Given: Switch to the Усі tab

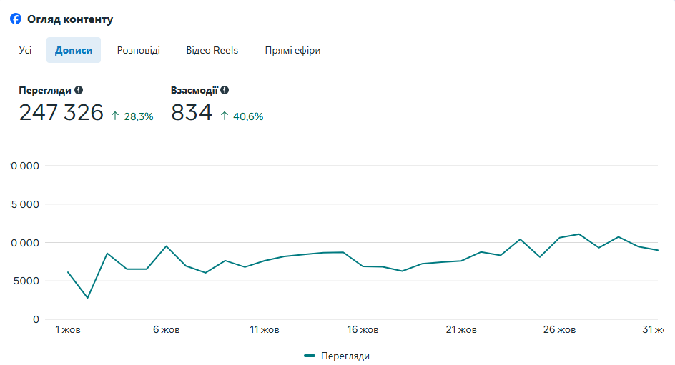Looking at the screenshot, I should [x=26, y=50].
